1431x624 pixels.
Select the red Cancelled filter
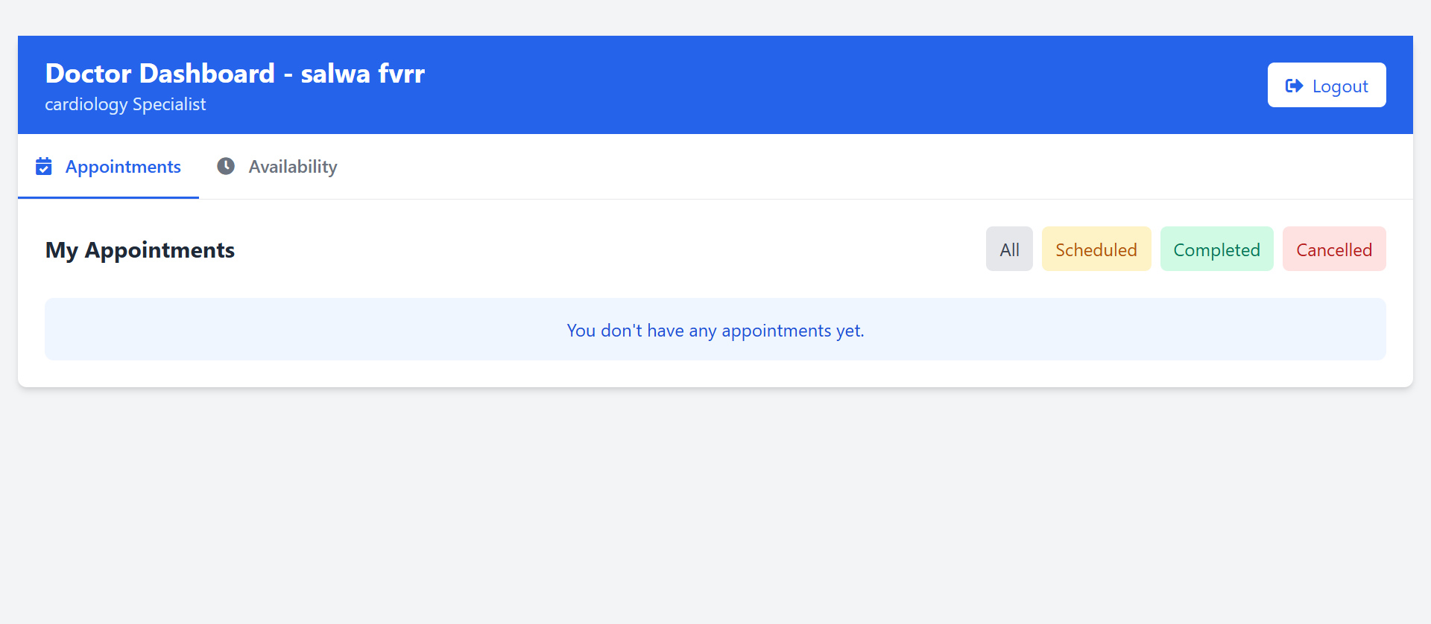pos(1333,249)
